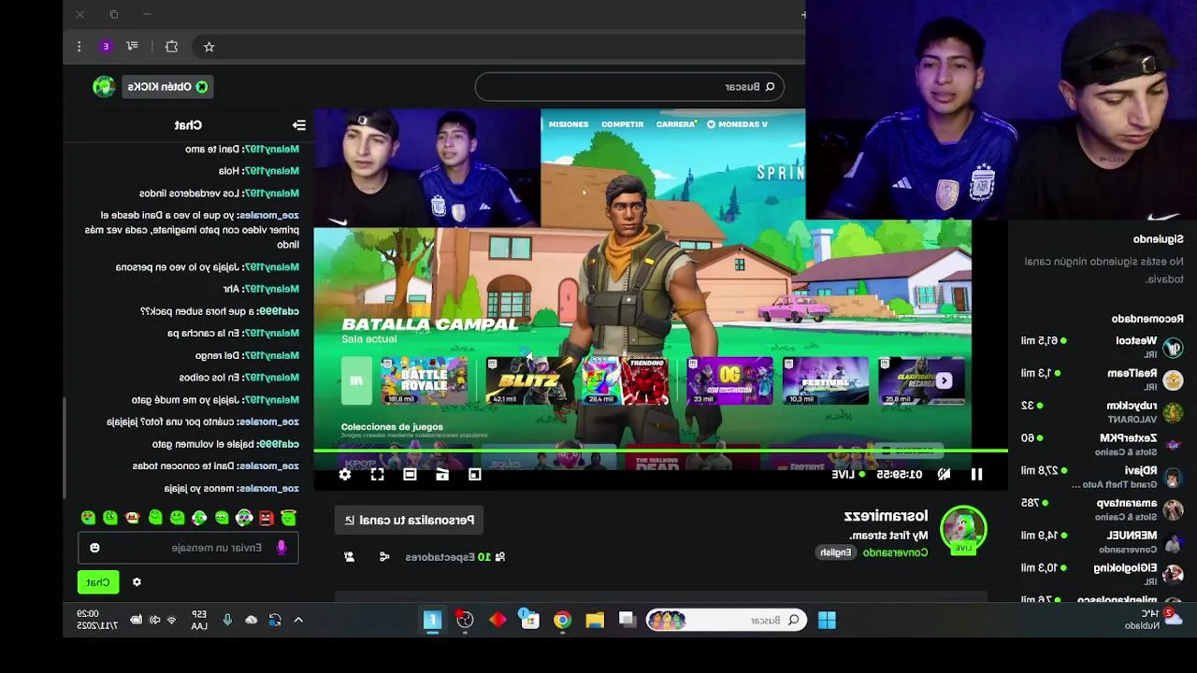Open the Windows Start button
The width and height of the screenshot is (1197, 673).
pyautogui.click(x=827, y=620)
